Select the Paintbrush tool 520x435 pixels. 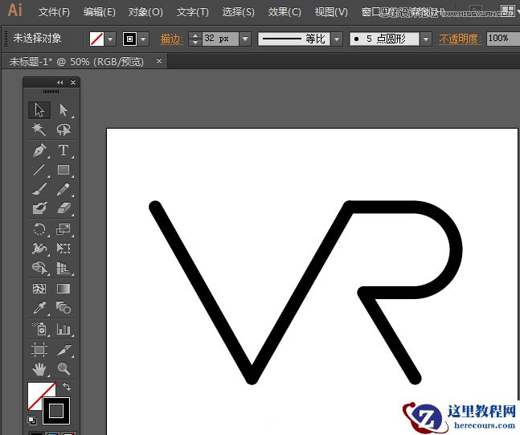pyautogui.click(x=39, y=189)
